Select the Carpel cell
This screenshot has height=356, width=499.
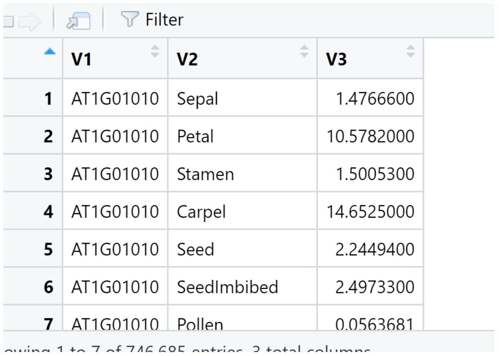pos(201,212)
